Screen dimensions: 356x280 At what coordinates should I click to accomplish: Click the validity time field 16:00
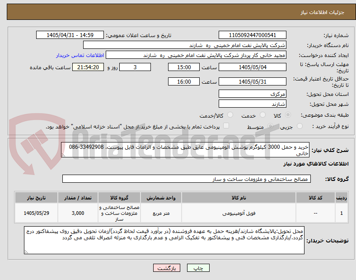(184, 81)
